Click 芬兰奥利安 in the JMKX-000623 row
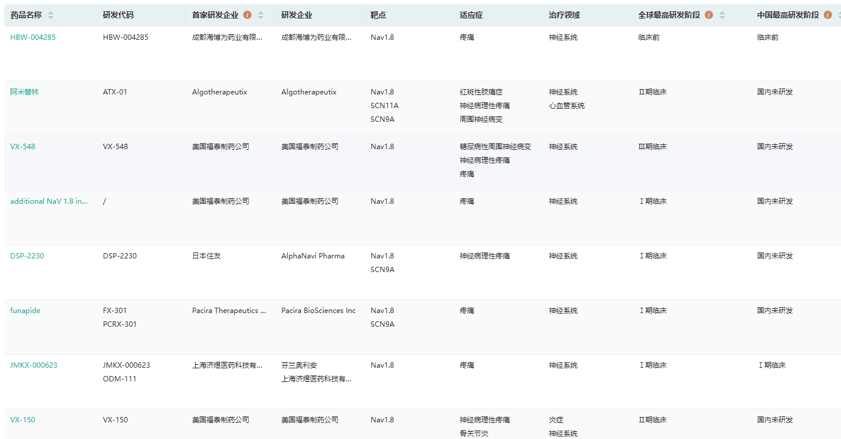 [x=299, y=365]
